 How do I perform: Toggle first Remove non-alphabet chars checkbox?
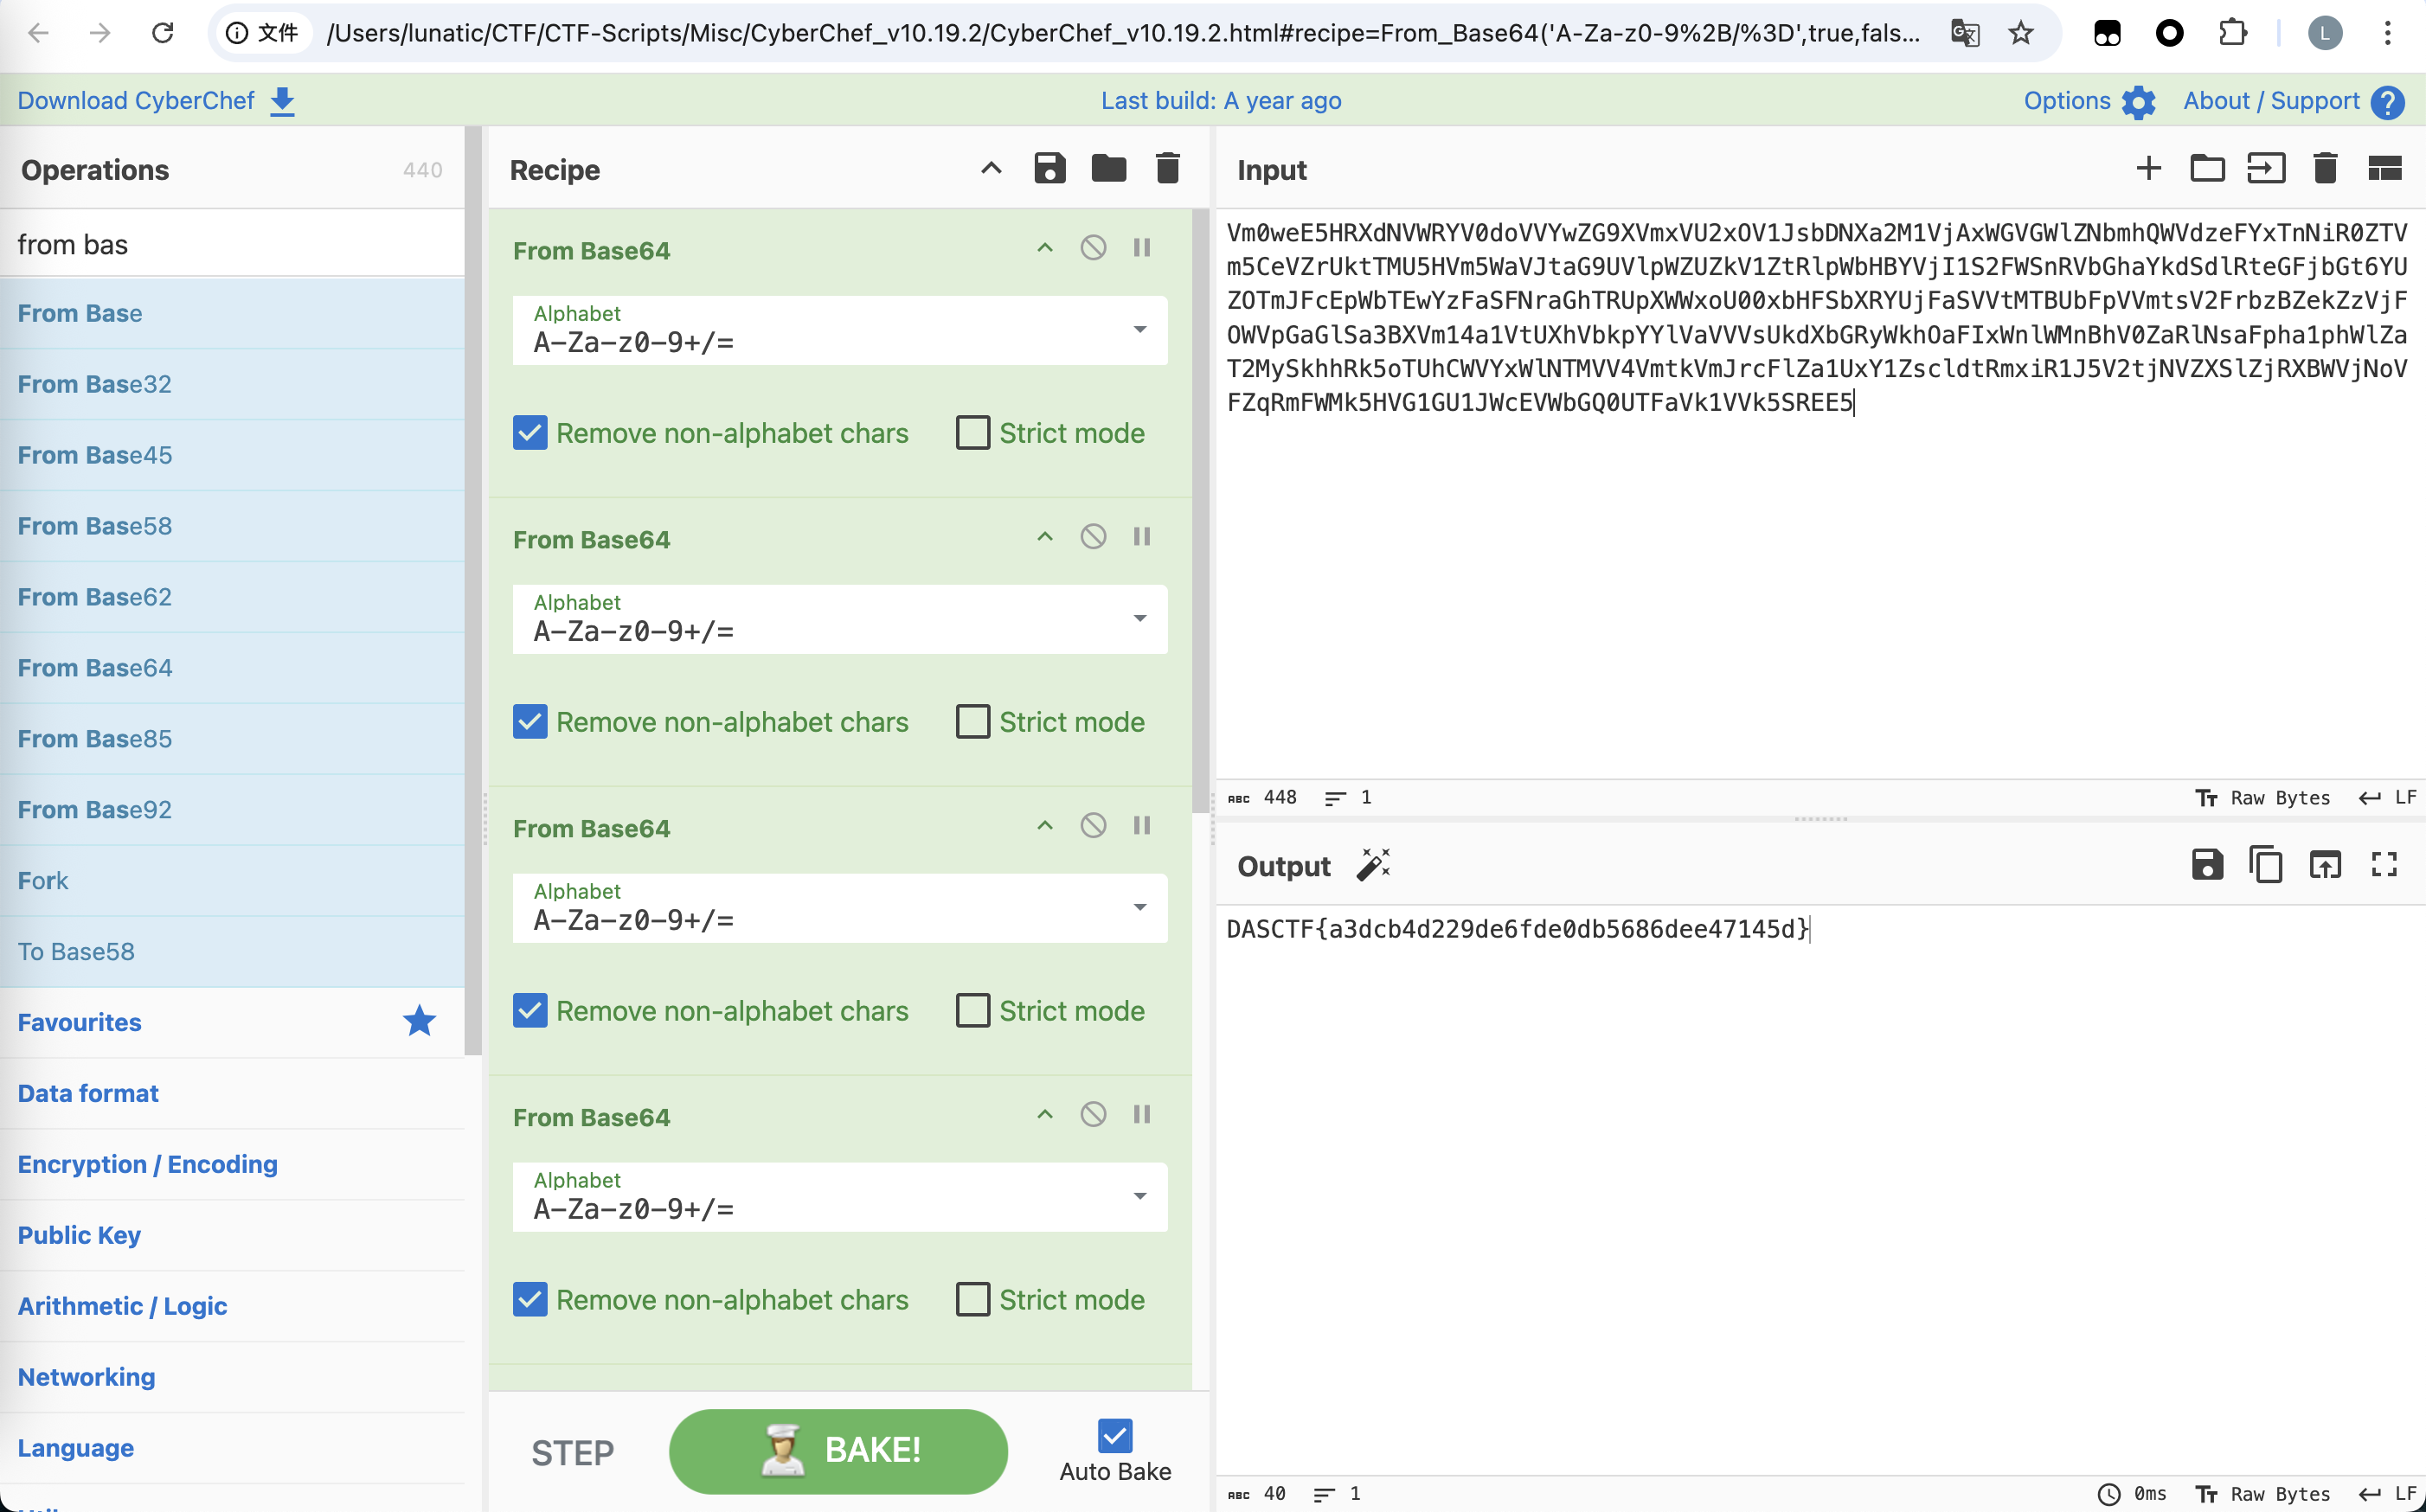click(530, 433)
